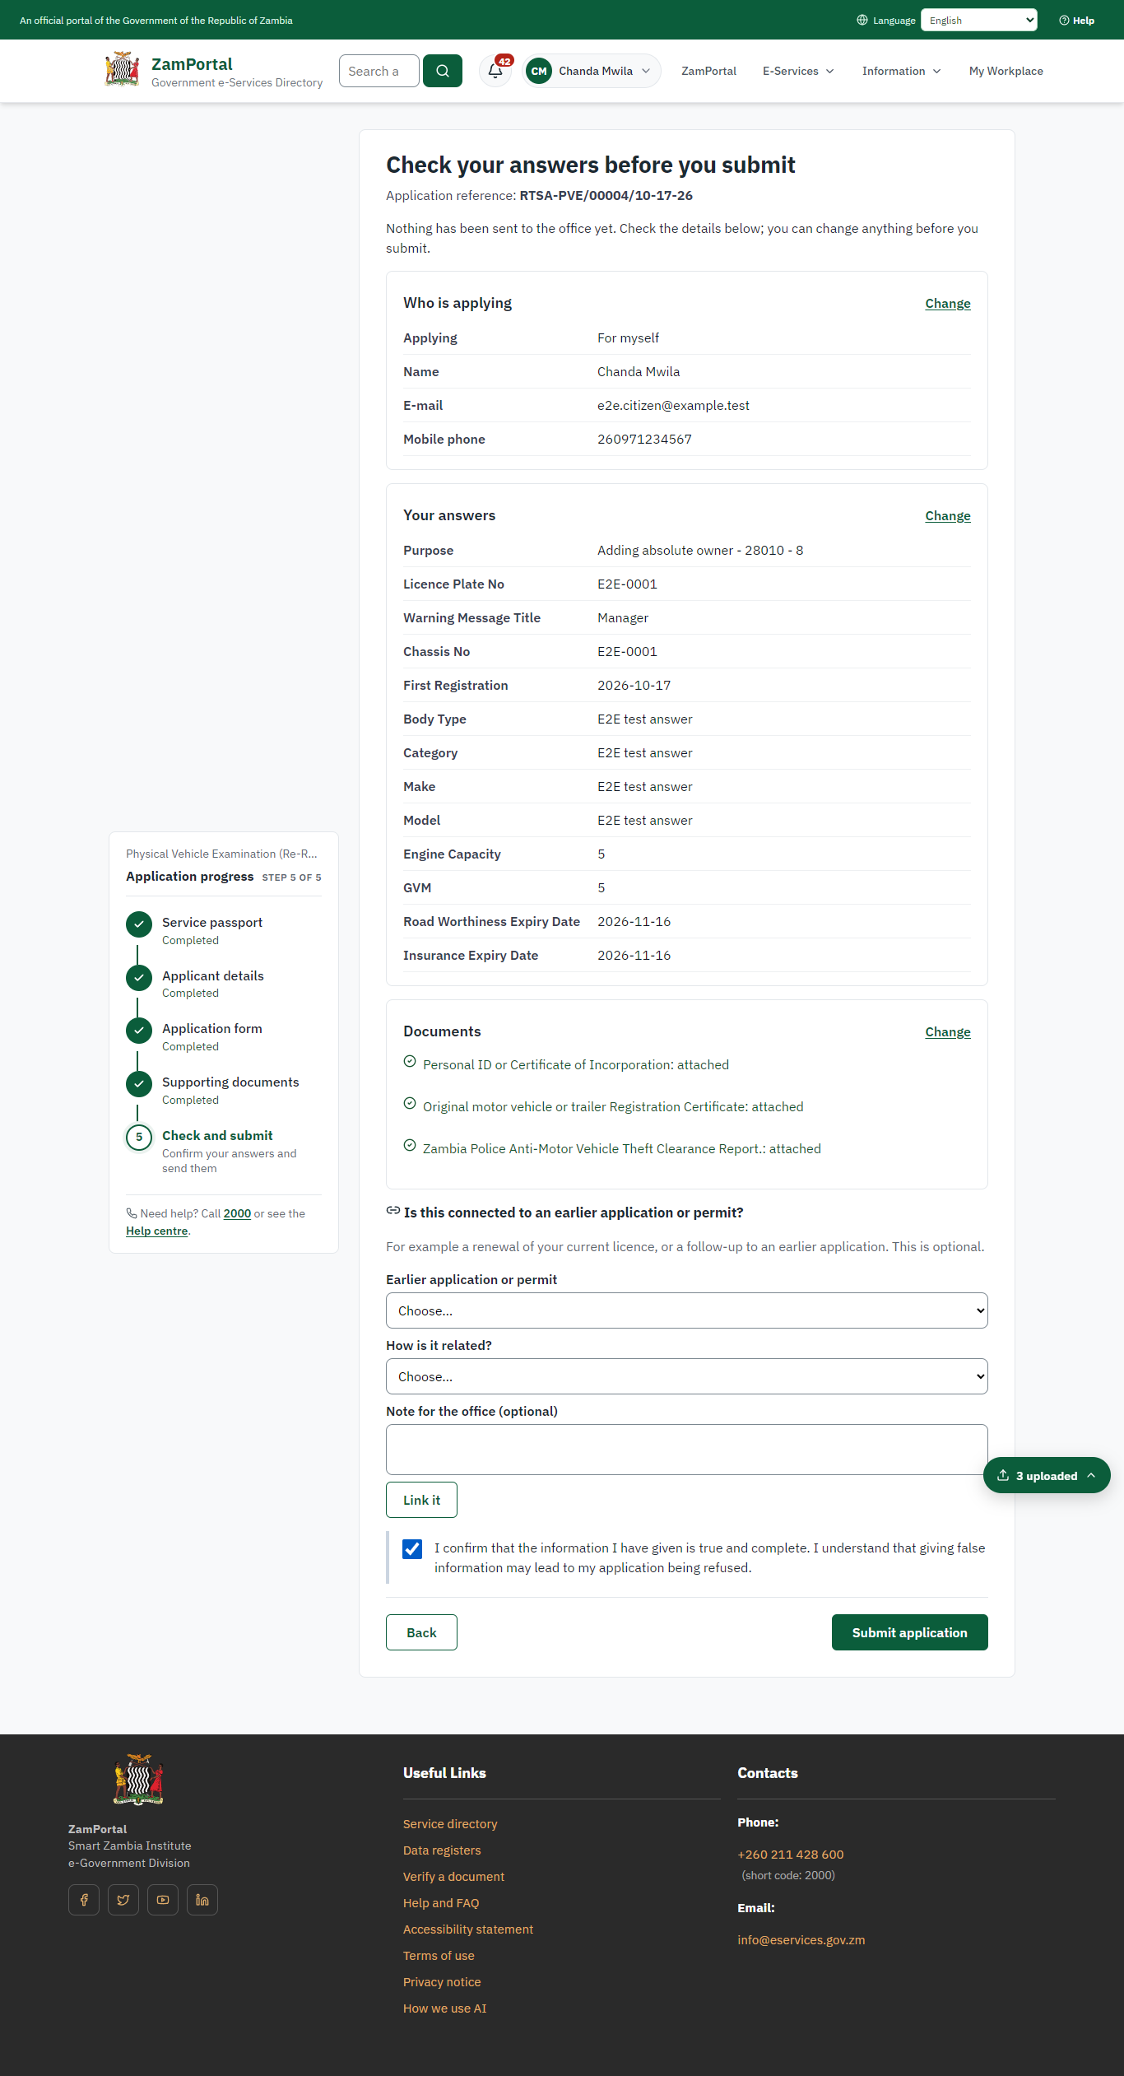Click Change for Your answers
Image resolution: width=1124 pixels, height=2076 pixels.
(948, 516)
